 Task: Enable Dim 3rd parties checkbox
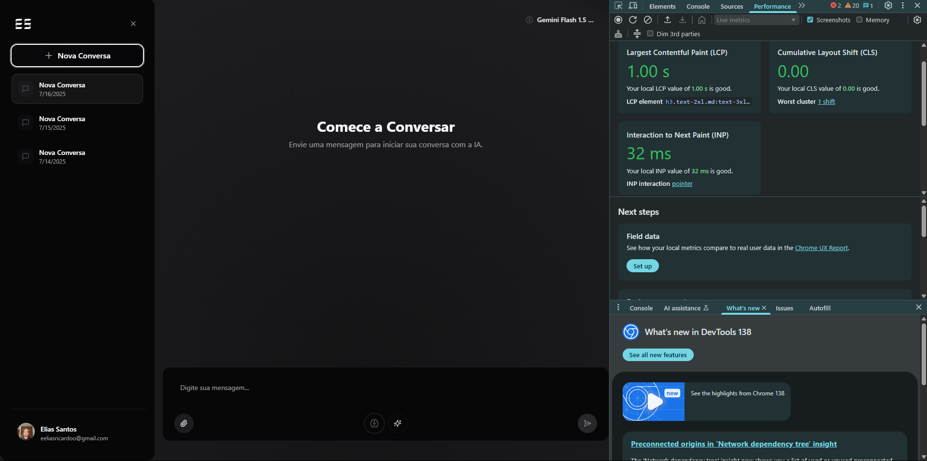pyautogui.click(x=650, y=34)
